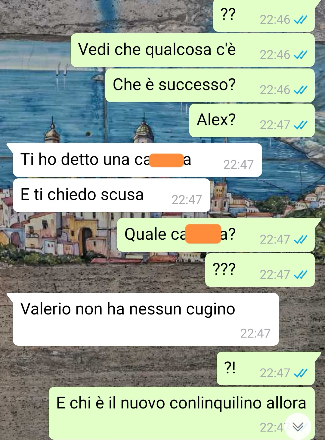
Task: Click blue ticks on top '??' message
Action: 300,20
